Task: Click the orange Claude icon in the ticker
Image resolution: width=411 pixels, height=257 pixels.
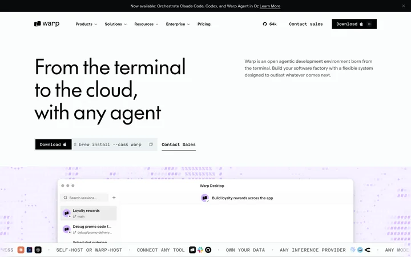Action: (21, 250)
